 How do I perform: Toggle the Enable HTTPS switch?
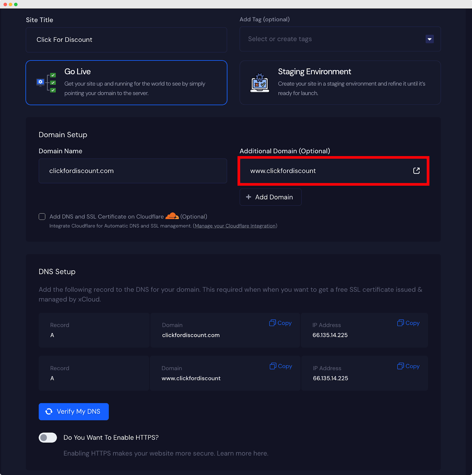(48, 438)
